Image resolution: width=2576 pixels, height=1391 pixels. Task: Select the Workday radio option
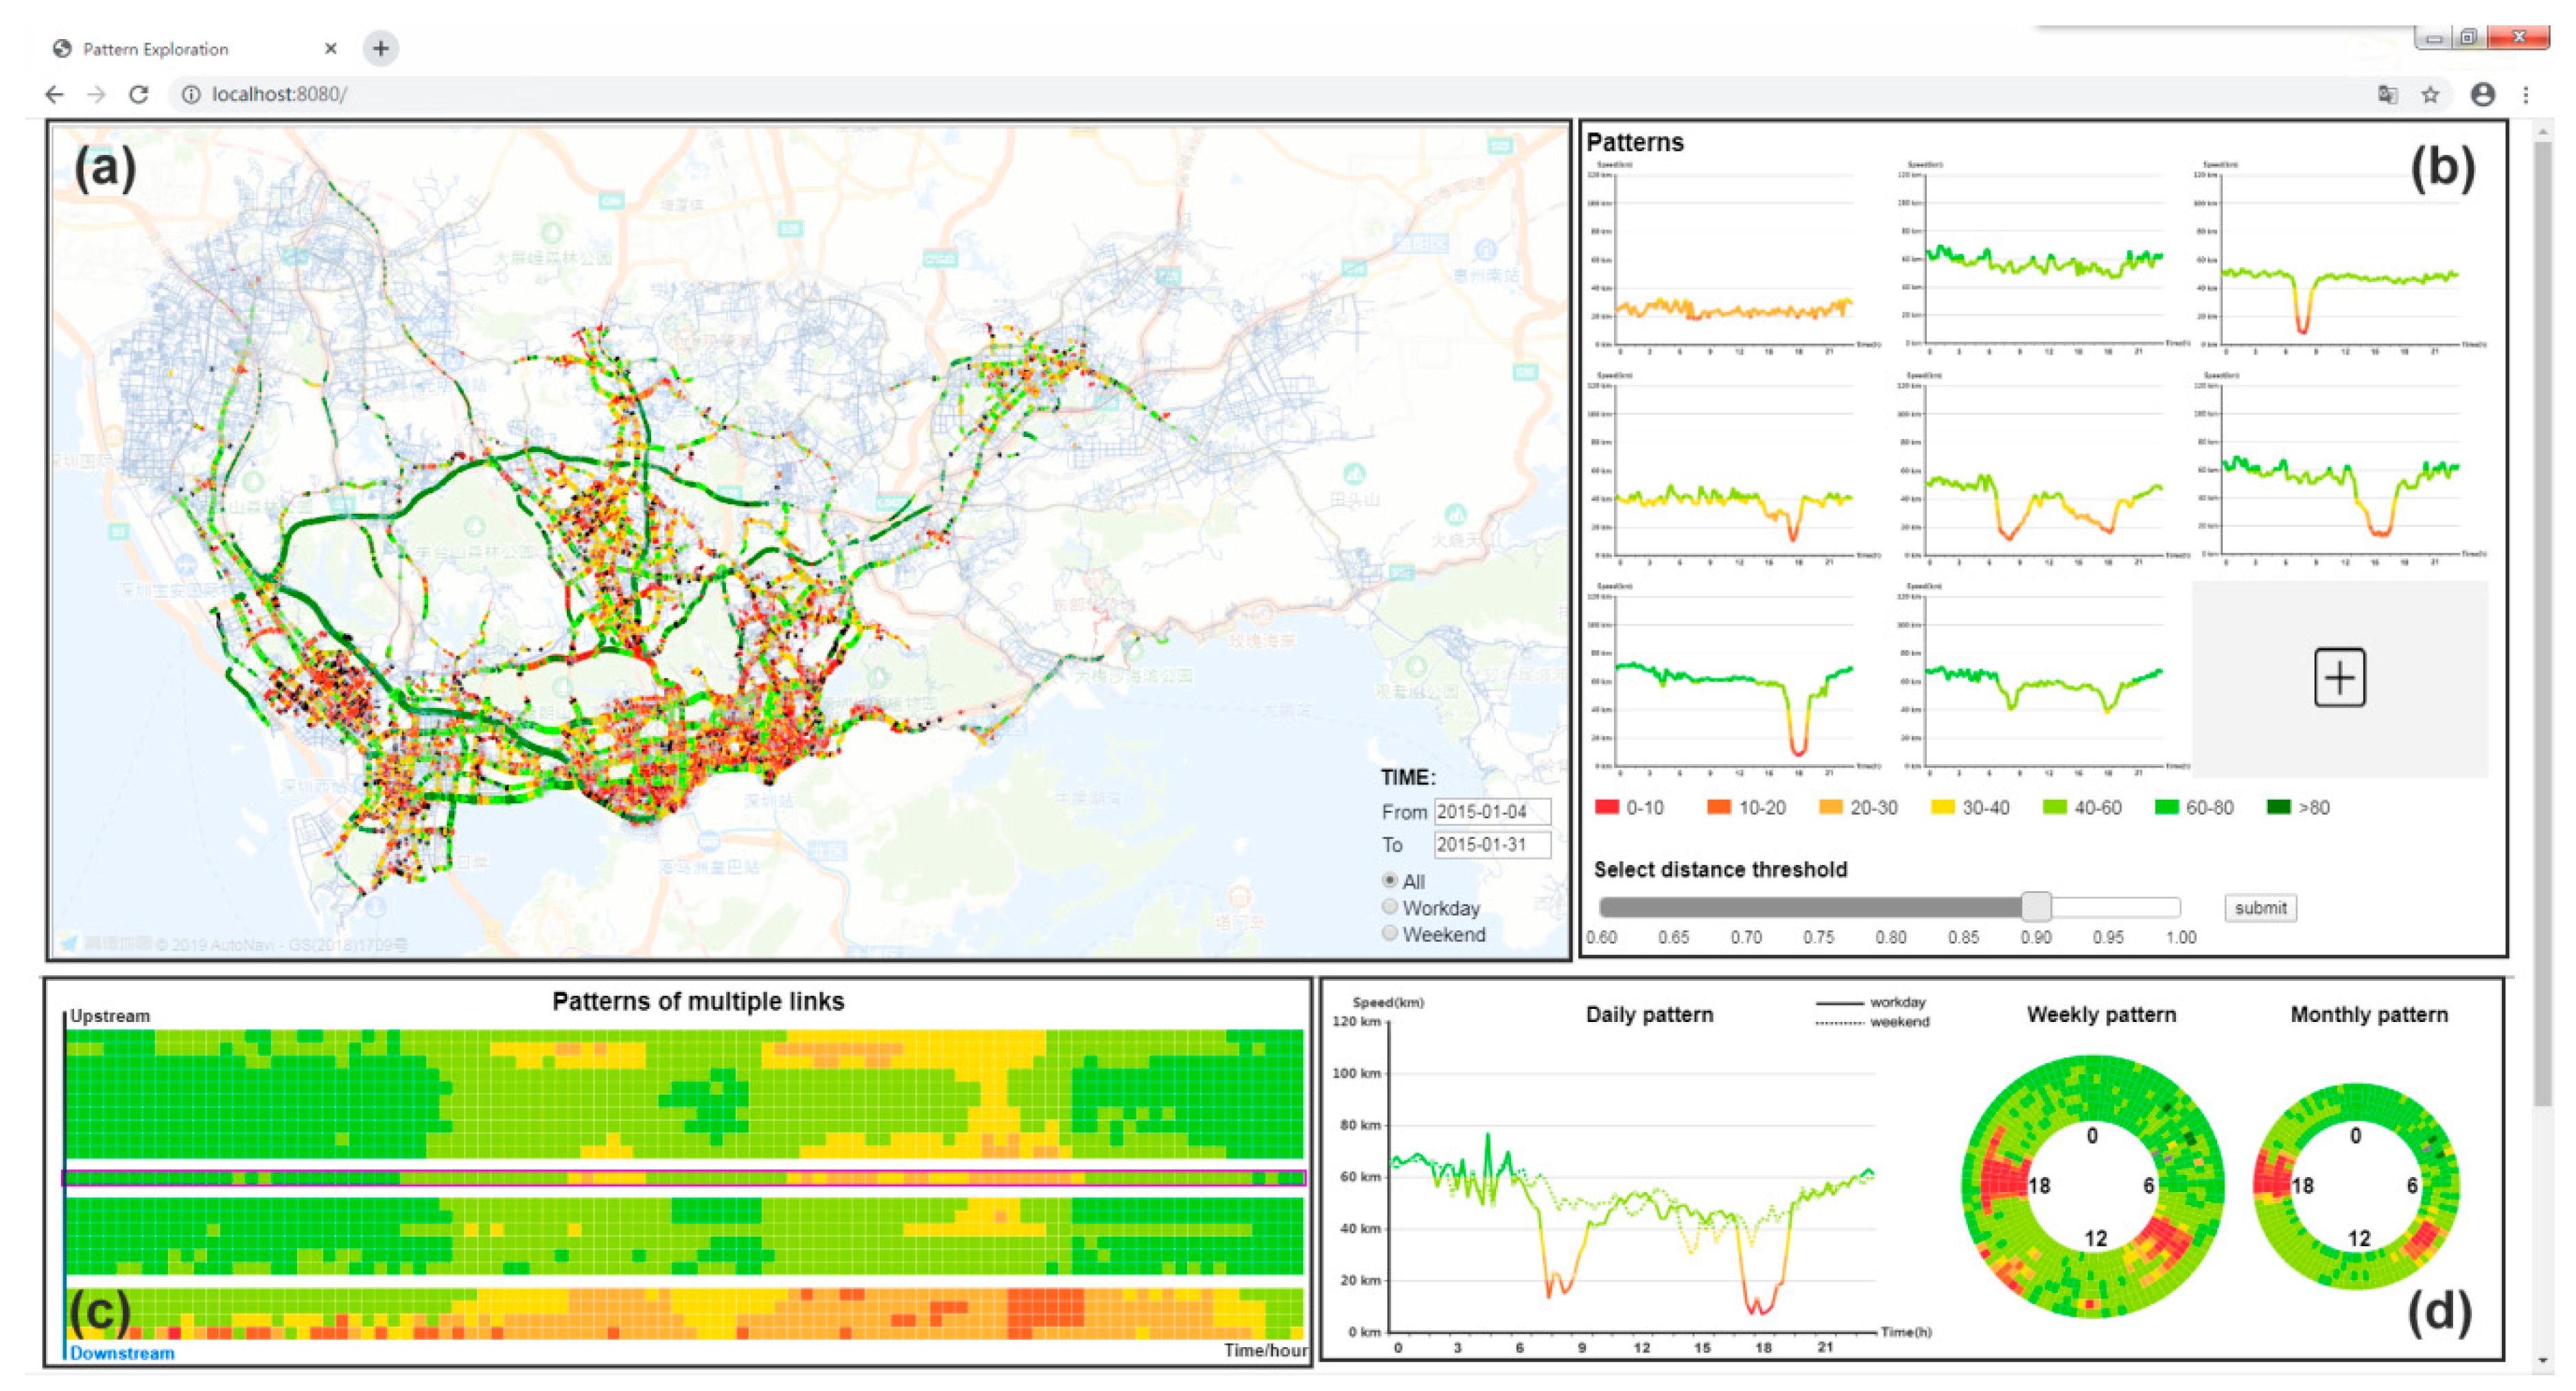coord(1389,907)
